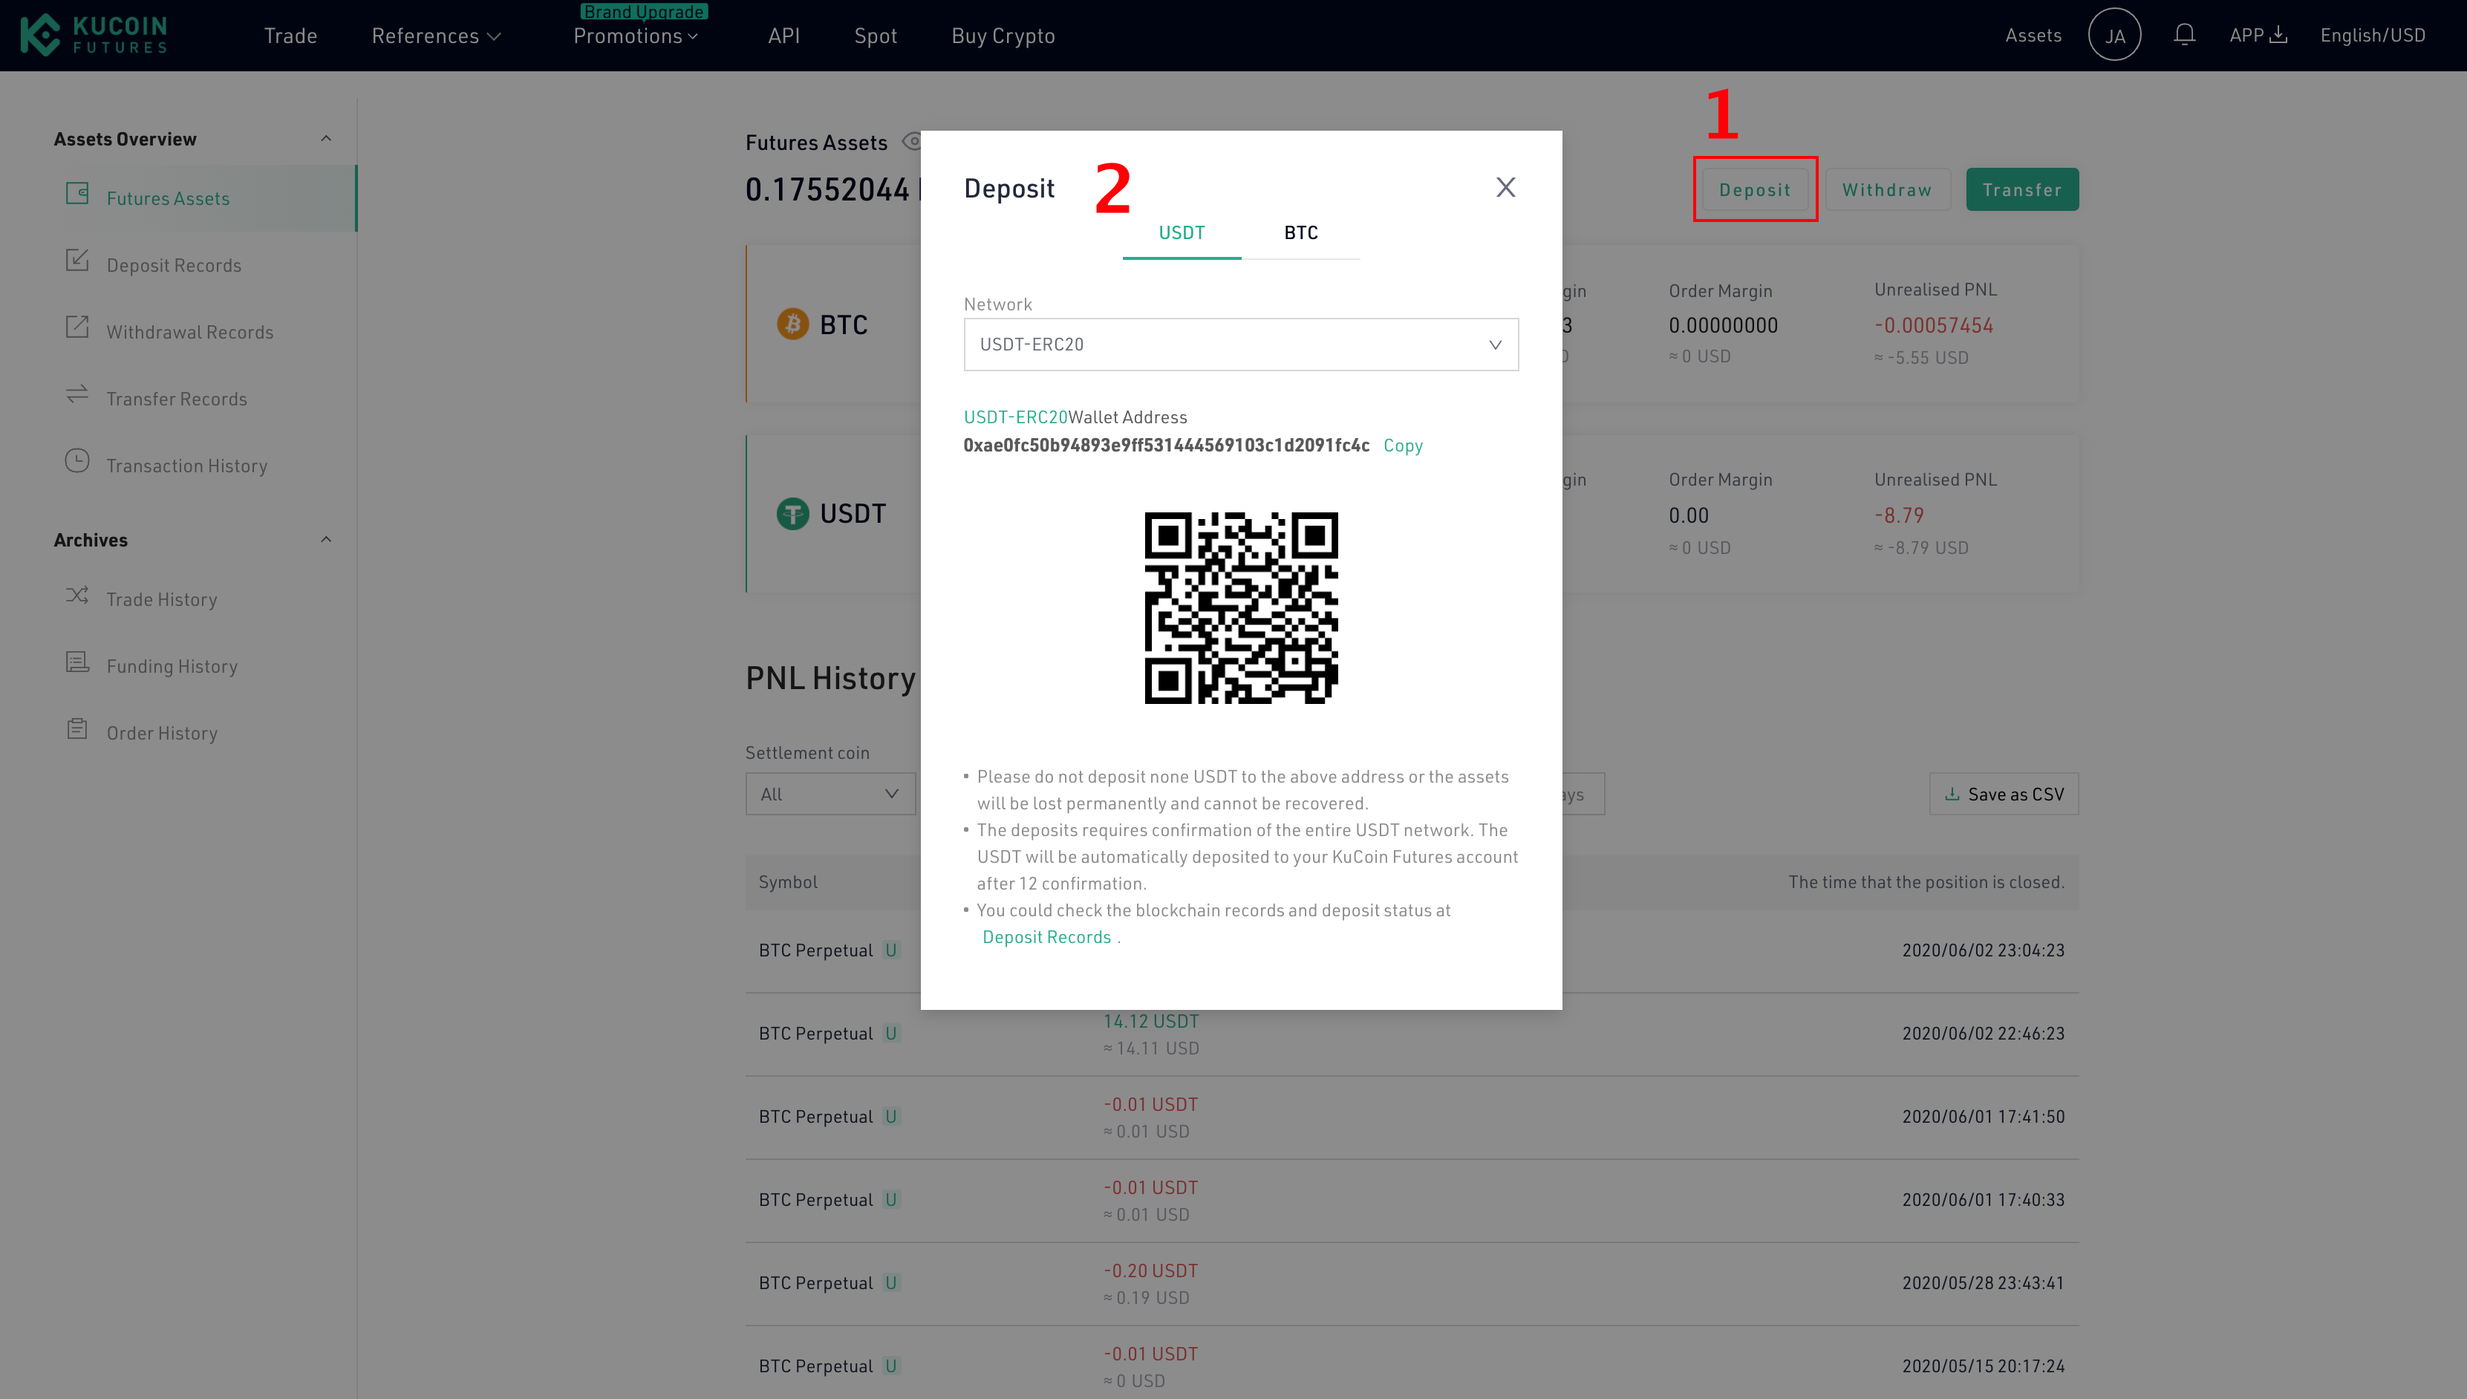Screen dimensions: 2467x1399
Task: Collapse the Archives section
Action: click(325, 538)
